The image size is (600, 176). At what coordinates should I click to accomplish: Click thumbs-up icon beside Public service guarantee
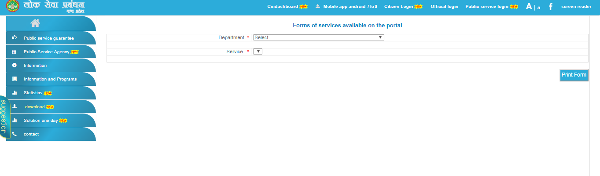click(x=15, y=38)
